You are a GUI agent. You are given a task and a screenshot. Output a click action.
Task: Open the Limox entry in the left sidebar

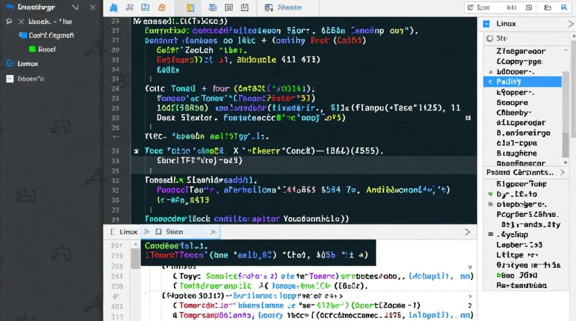(27, 64)
